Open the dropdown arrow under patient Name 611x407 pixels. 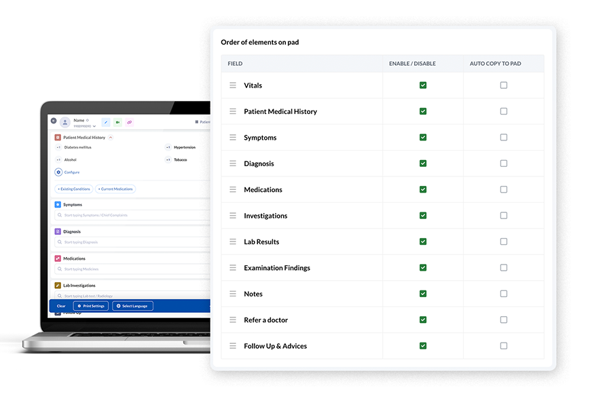(94, 126)
